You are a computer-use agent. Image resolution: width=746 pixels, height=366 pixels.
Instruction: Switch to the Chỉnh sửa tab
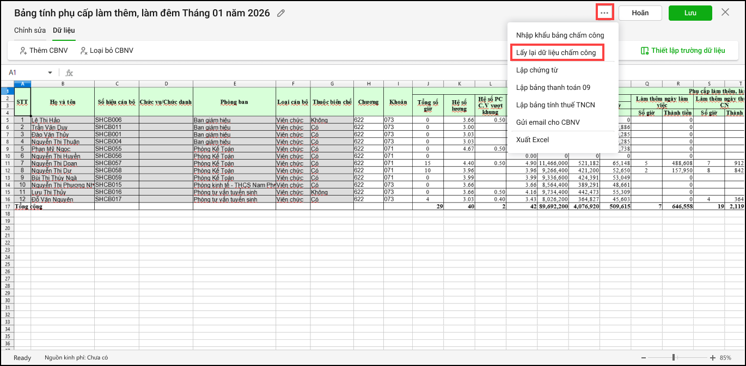pyautogui.click(x=30, y=30)
